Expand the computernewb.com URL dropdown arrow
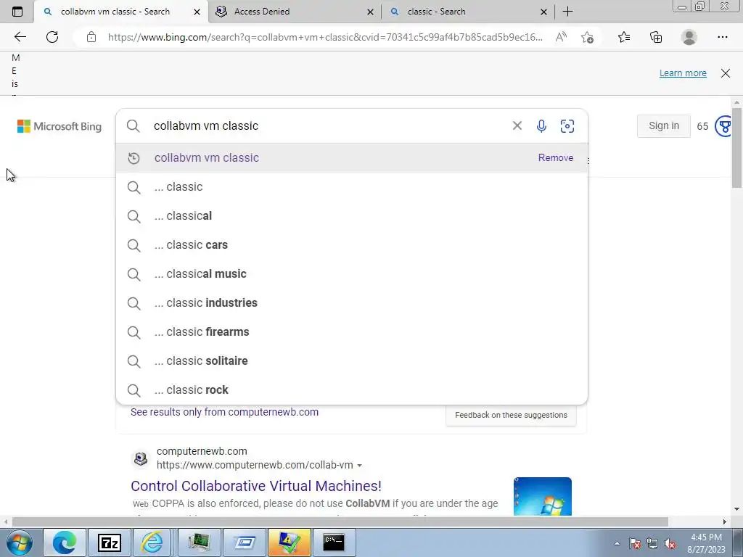The width and height of the screenshot is (743, 557). tap(360, 466)
